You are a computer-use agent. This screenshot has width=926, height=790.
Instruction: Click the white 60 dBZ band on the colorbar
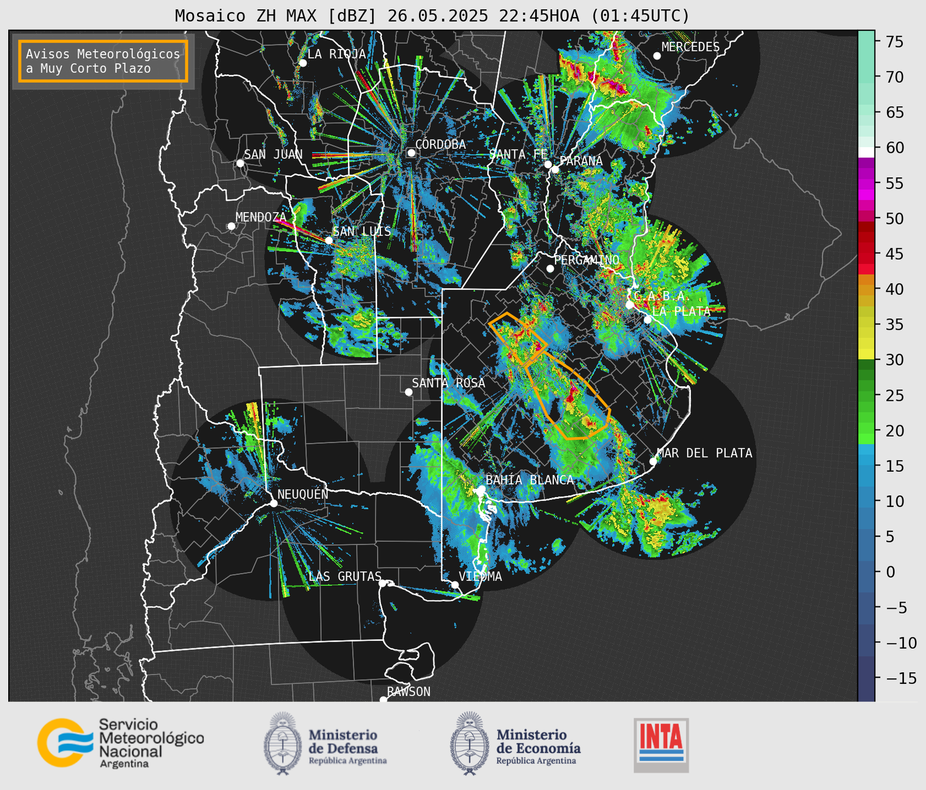click(866, 153)
